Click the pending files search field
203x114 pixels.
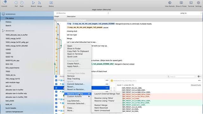coord(181,77)
